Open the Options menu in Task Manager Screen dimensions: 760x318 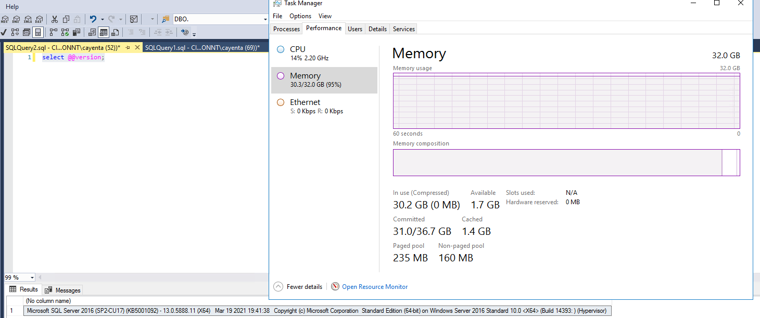point(300,16)
